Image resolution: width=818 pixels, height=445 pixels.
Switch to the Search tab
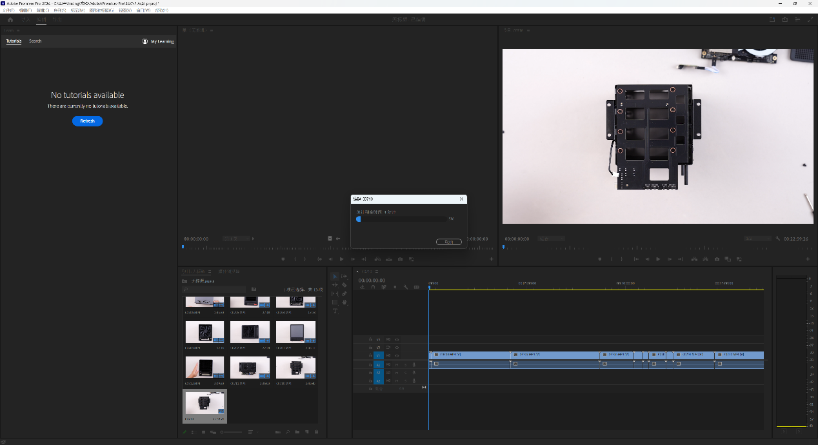point(35,41)
